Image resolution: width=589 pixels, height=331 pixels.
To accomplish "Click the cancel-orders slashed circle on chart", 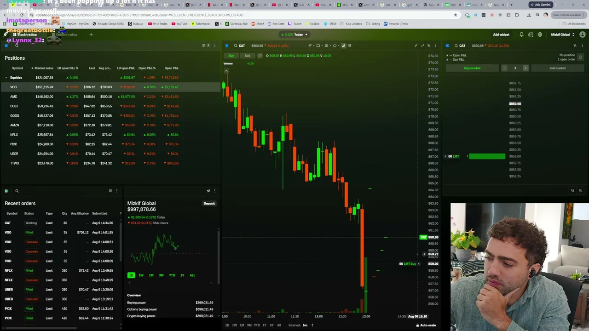I will coord(260,56).
